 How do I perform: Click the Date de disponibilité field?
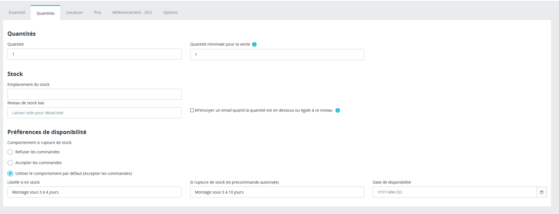pos(454,192)
